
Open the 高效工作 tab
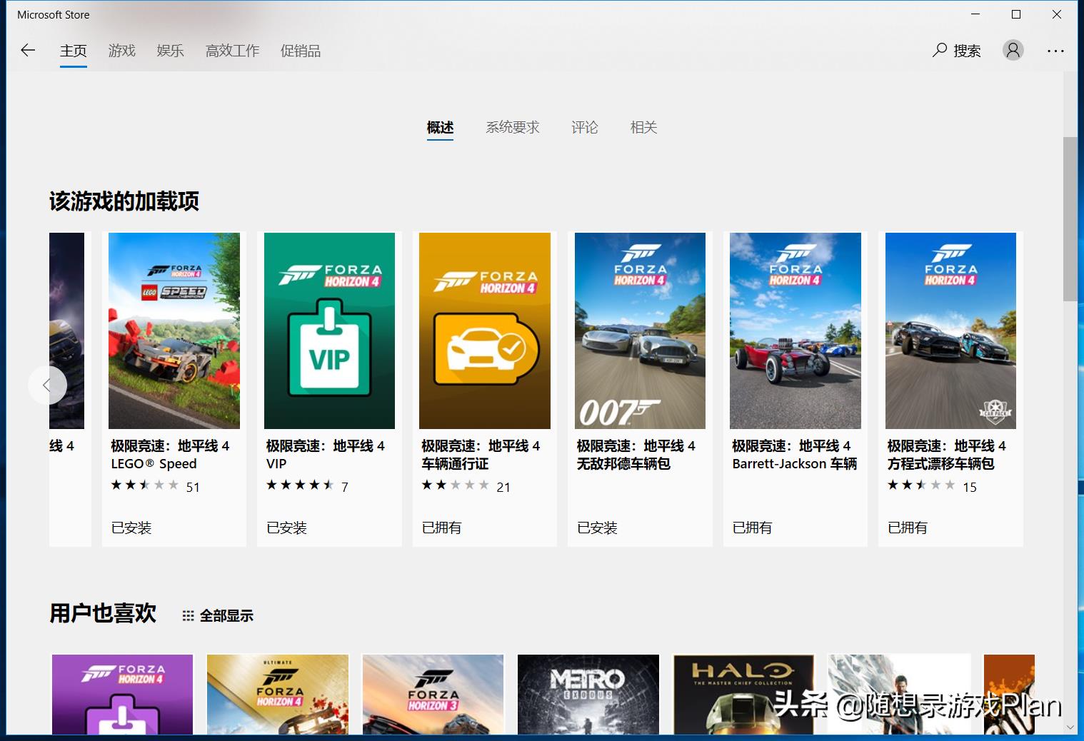tap(232, 51)
